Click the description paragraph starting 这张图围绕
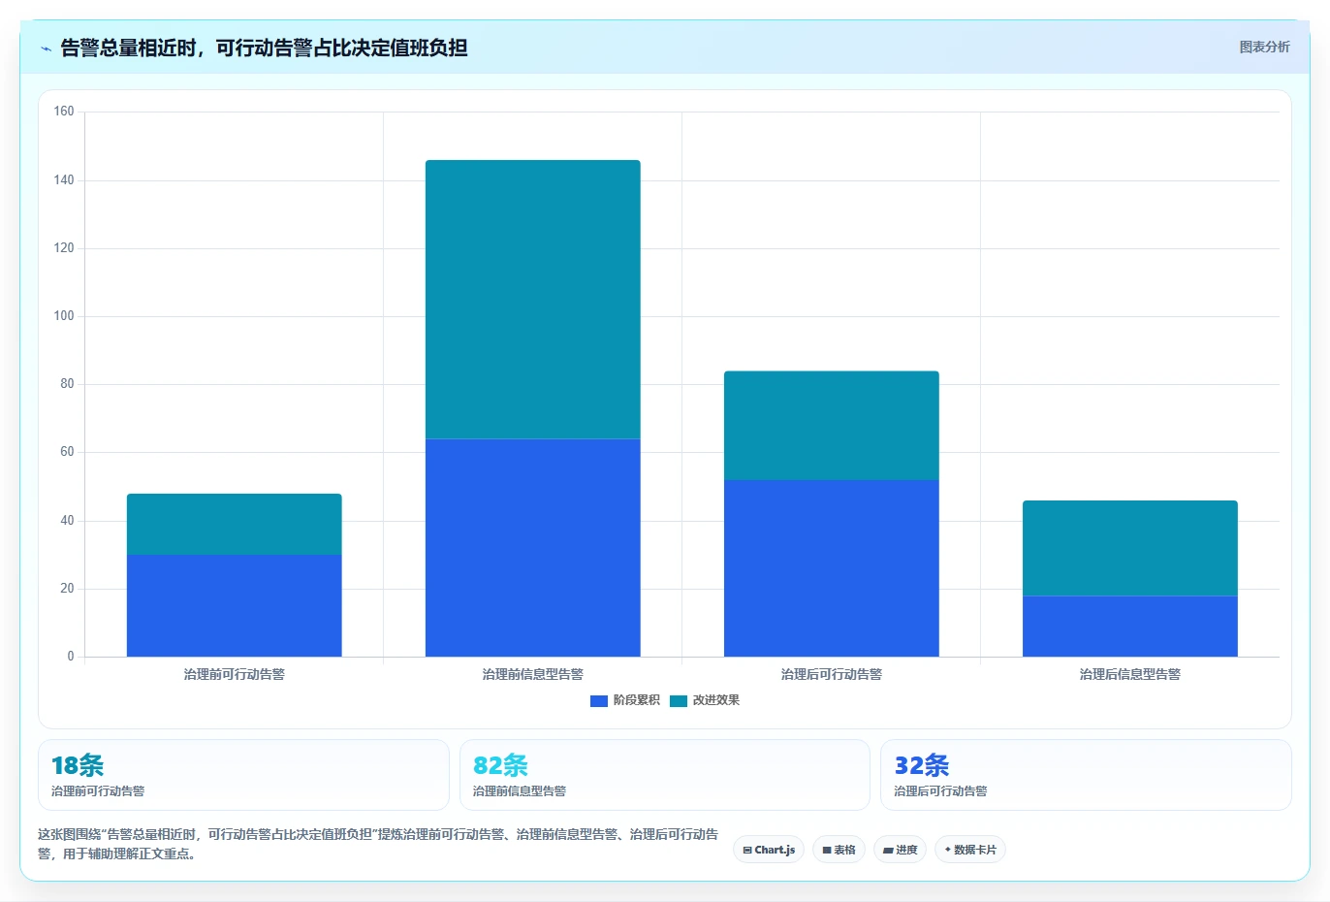1330x902 pixels. pos(378,844)
